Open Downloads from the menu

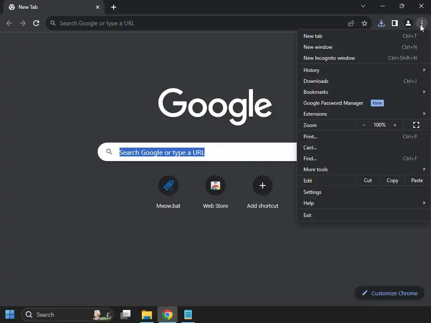(364, 81)
